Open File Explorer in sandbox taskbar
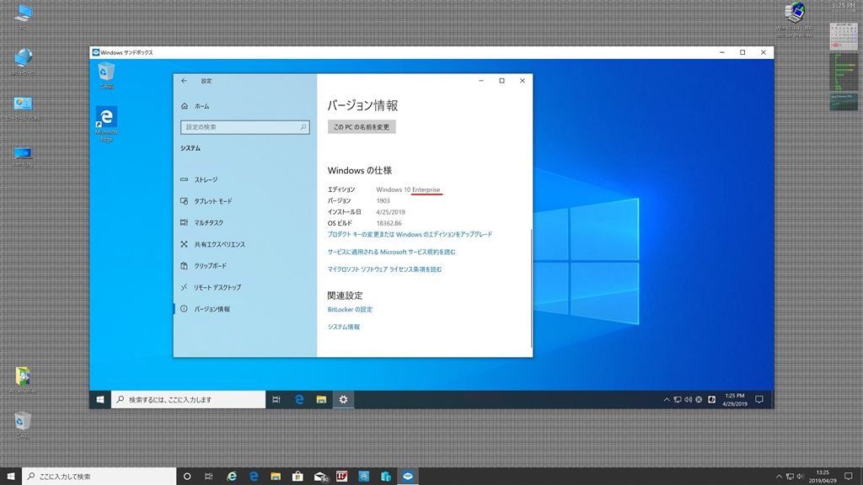 (321, 400)
